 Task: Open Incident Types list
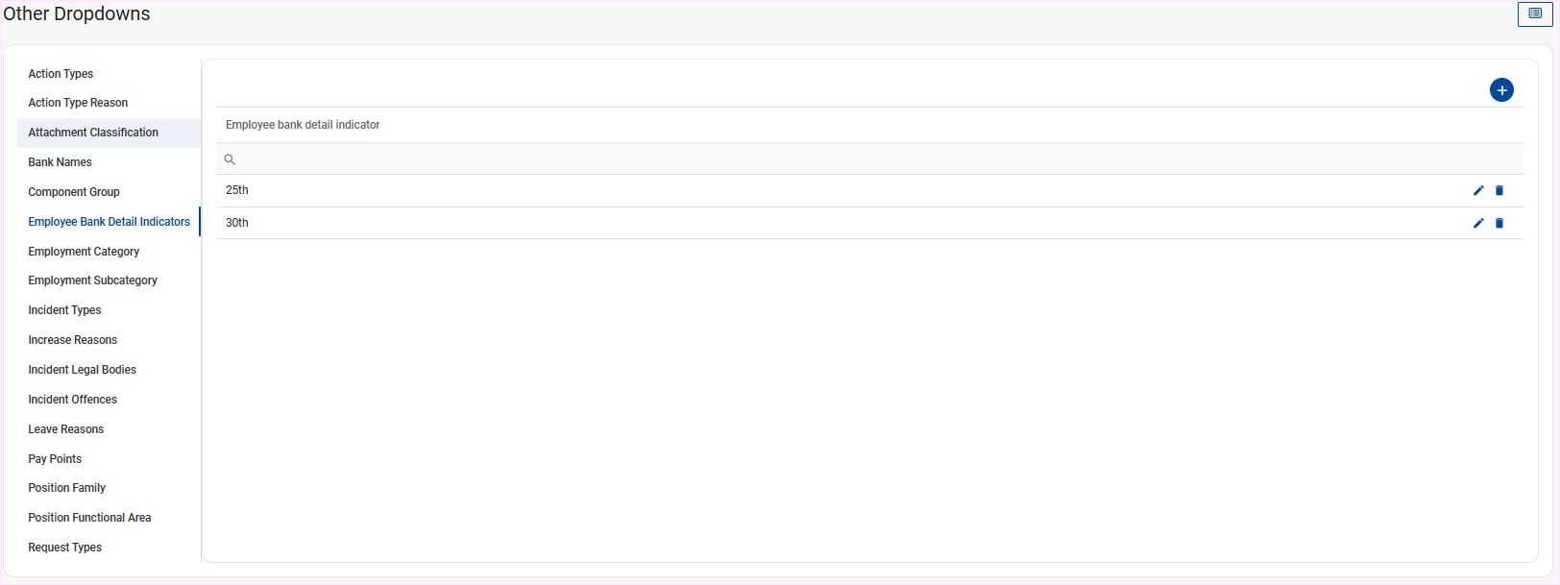[x=64, y=310]
